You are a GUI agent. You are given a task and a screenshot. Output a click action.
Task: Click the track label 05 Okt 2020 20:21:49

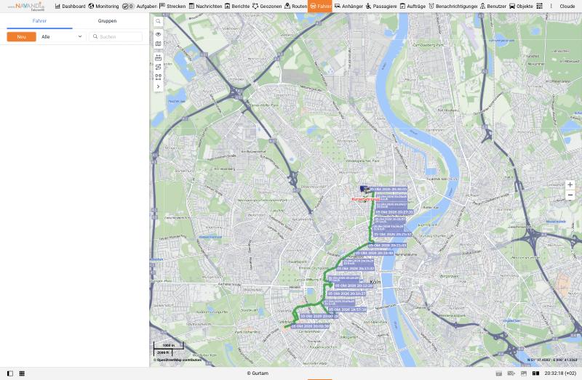[388, 246]
